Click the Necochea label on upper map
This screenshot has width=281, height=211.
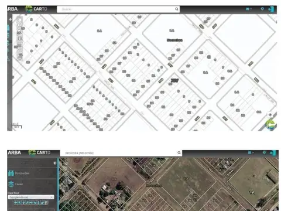tap(174, 40)
